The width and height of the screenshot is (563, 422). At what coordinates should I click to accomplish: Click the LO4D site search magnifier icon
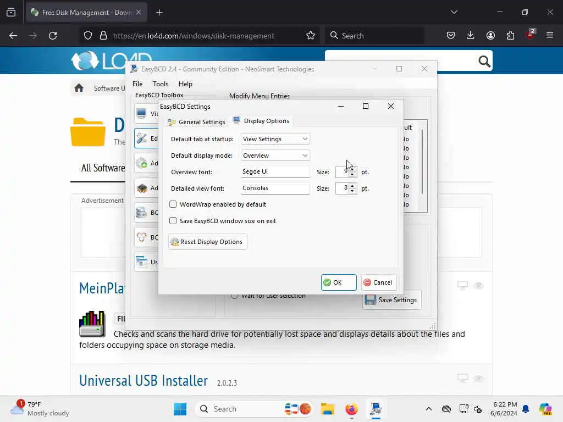pos(484,62)
